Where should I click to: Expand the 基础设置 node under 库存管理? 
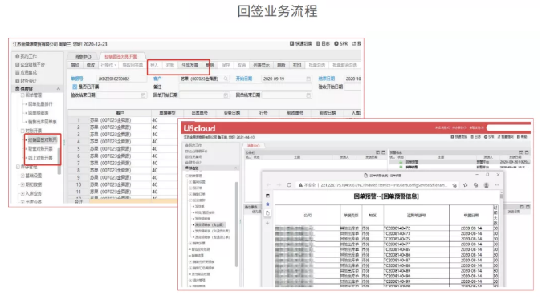(x=22, y=176)
